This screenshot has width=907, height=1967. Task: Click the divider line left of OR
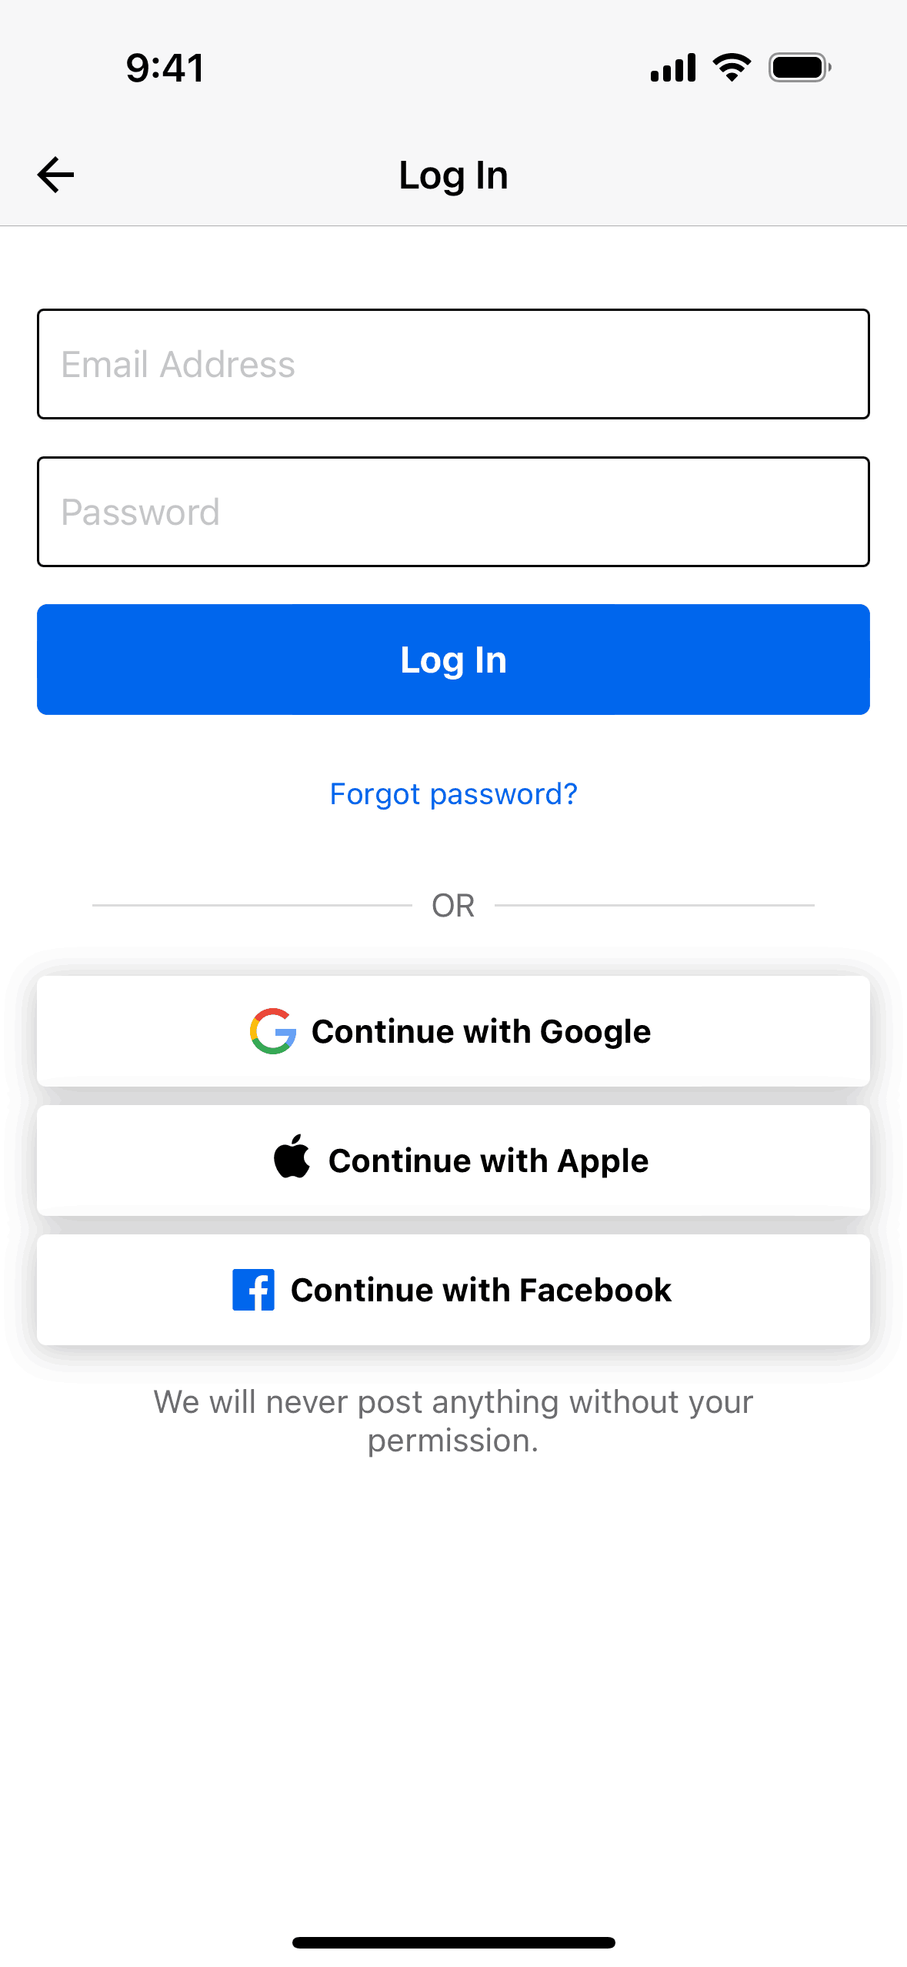[x=252, y=906]
